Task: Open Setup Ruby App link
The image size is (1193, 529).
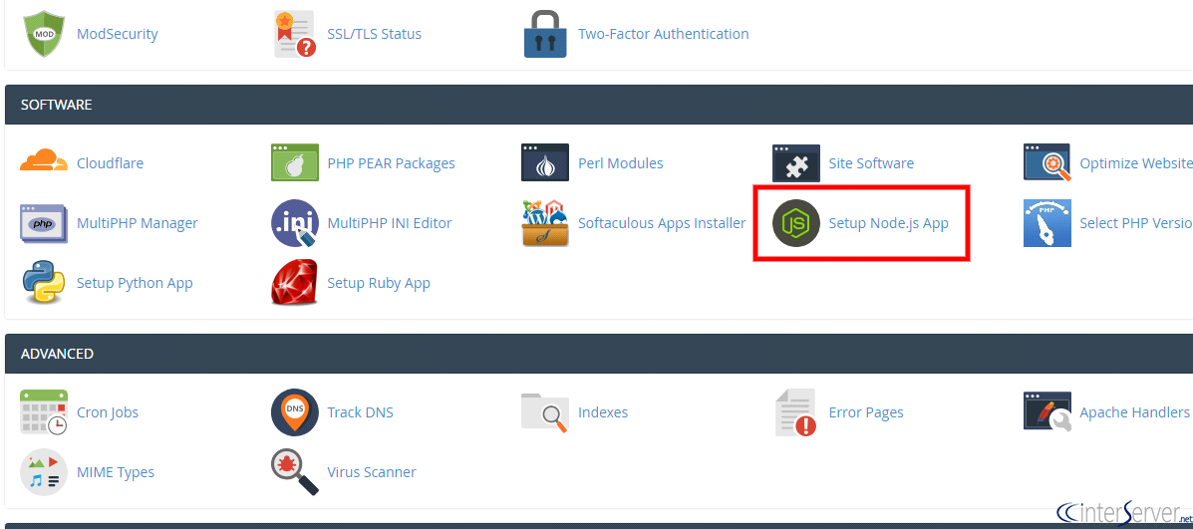Action: pyautogui.click(x=379, y=283)
